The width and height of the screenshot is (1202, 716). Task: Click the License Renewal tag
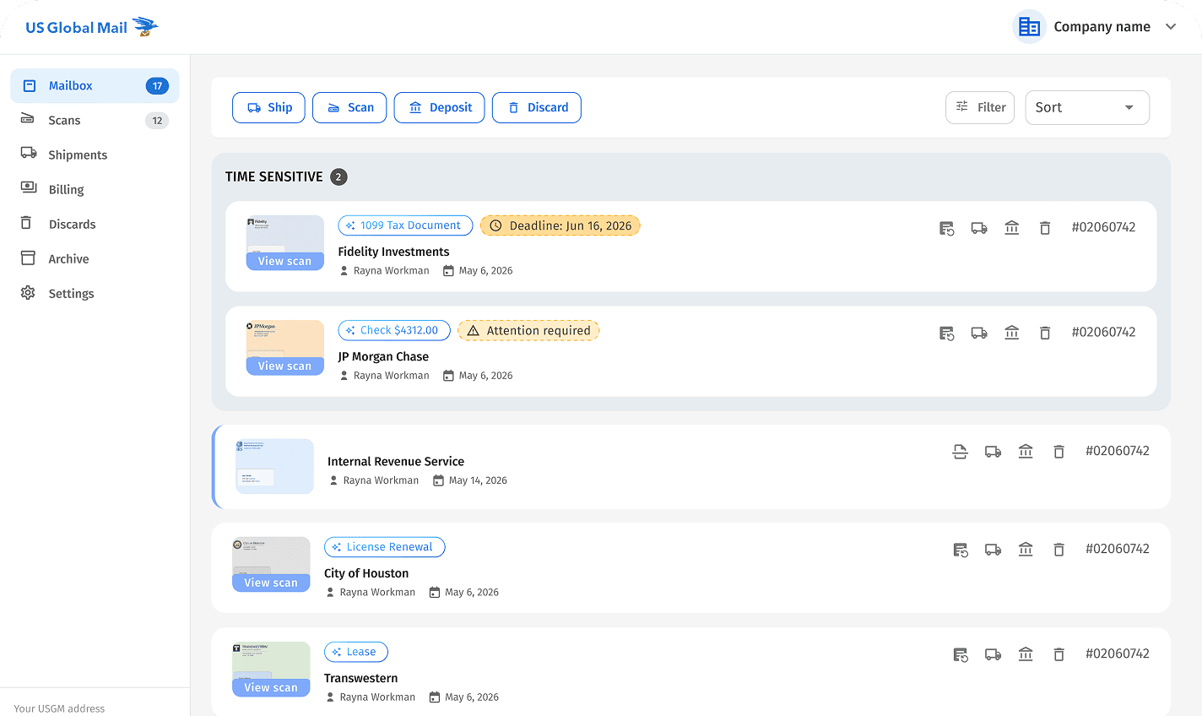(385, 547)
